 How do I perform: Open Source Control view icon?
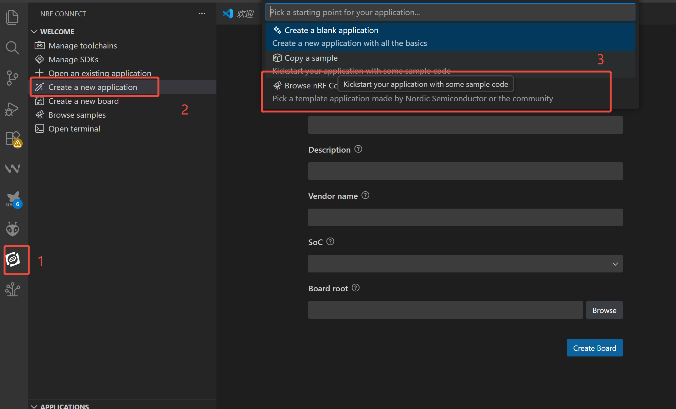tap(12, 78)
